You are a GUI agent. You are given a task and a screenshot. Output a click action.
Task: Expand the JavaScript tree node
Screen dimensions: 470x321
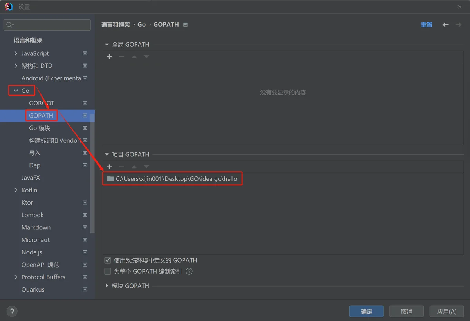click(16, 53)
